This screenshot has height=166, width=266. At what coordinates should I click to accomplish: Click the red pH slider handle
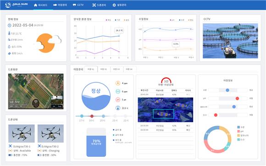[x=237, y=98]
